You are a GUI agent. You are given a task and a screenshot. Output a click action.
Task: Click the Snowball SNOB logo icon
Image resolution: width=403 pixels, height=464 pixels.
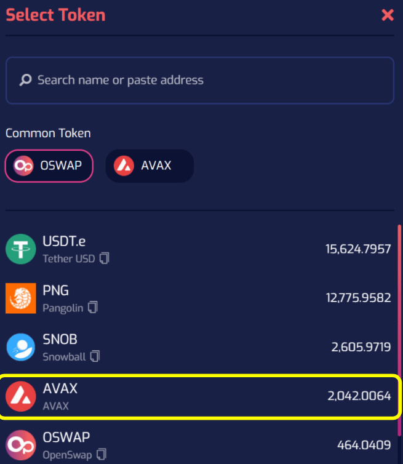click(21, 347)
